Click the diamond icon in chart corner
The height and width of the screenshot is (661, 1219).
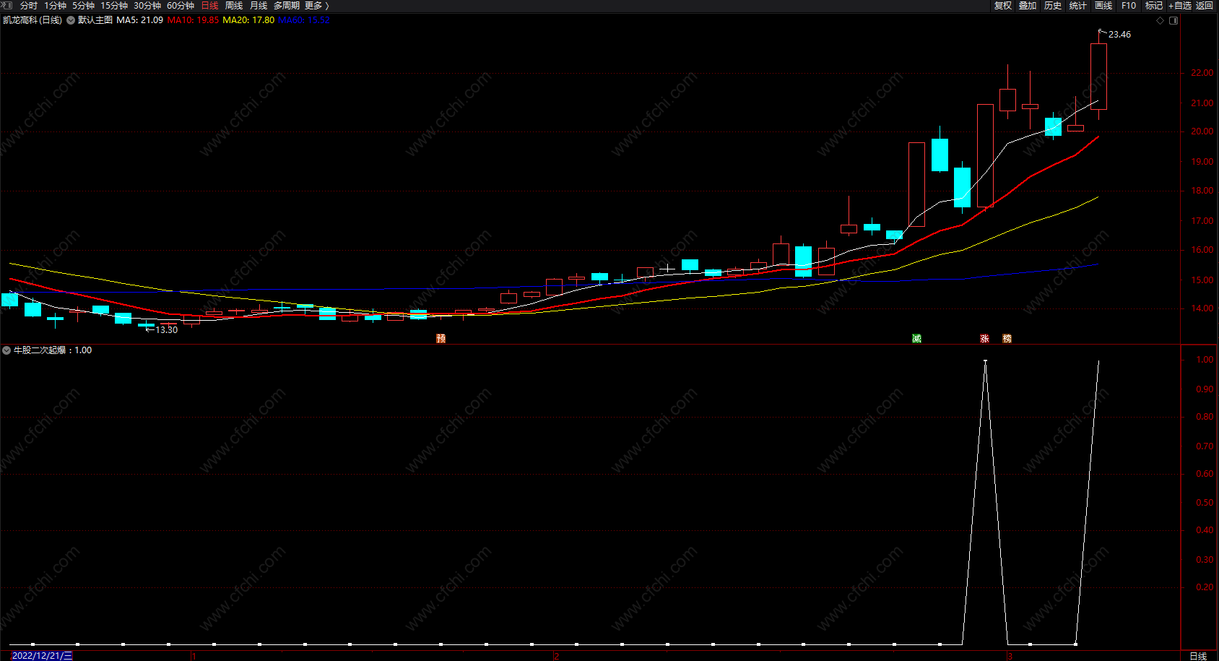(x=1161, y=20)
